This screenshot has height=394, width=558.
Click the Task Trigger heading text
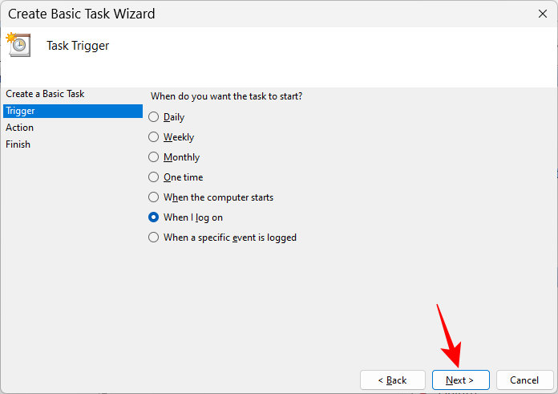pos(78,46)
